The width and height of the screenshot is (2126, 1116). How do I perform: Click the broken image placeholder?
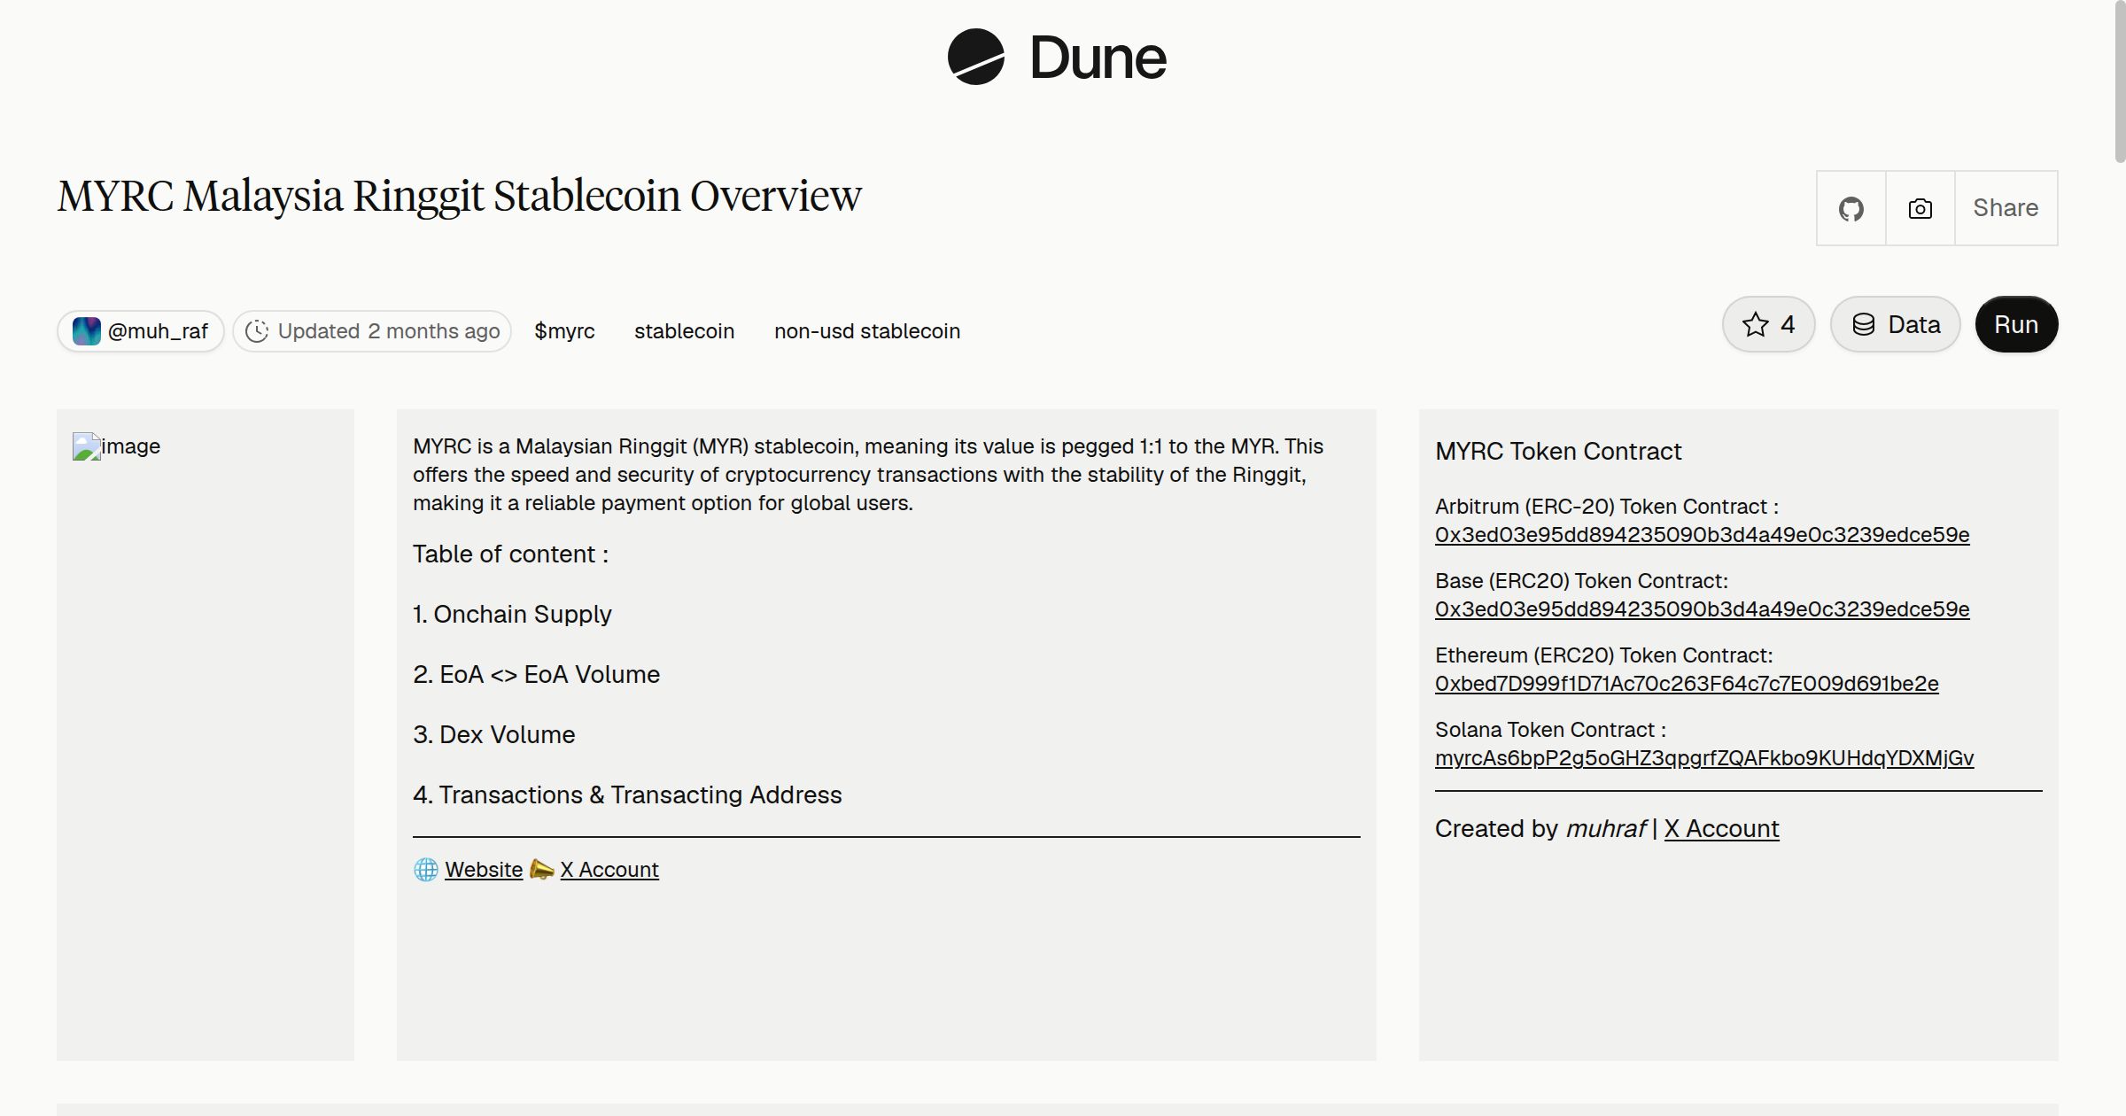tap(116, 446)
